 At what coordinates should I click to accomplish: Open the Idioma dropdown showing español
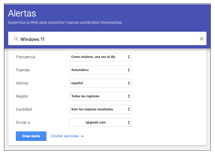pyautogui.click(x=100, y=83)
